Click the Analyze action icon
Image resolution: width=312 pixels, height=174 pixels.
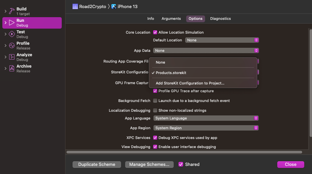tap(12, 57)
